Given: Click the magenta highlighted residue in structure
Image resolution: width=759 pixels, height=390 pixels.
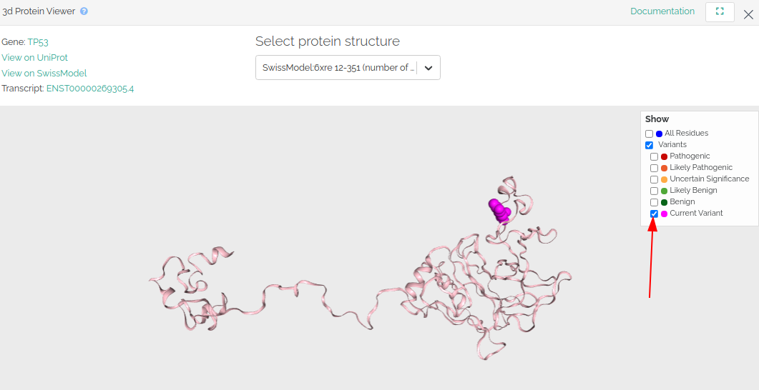Looking at the screenshot, I should click(499, 211).
